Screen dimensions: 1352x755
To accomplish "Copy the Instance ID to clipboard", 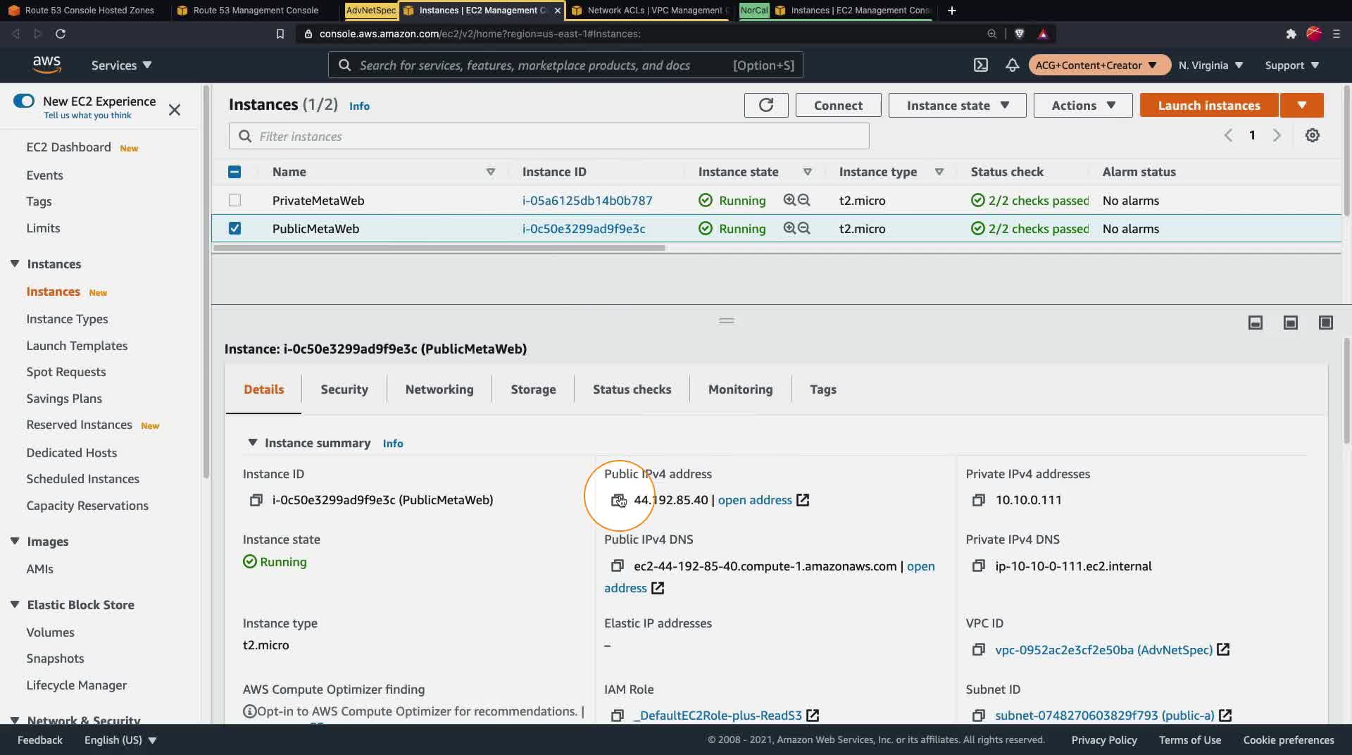I will click(256, 500).
